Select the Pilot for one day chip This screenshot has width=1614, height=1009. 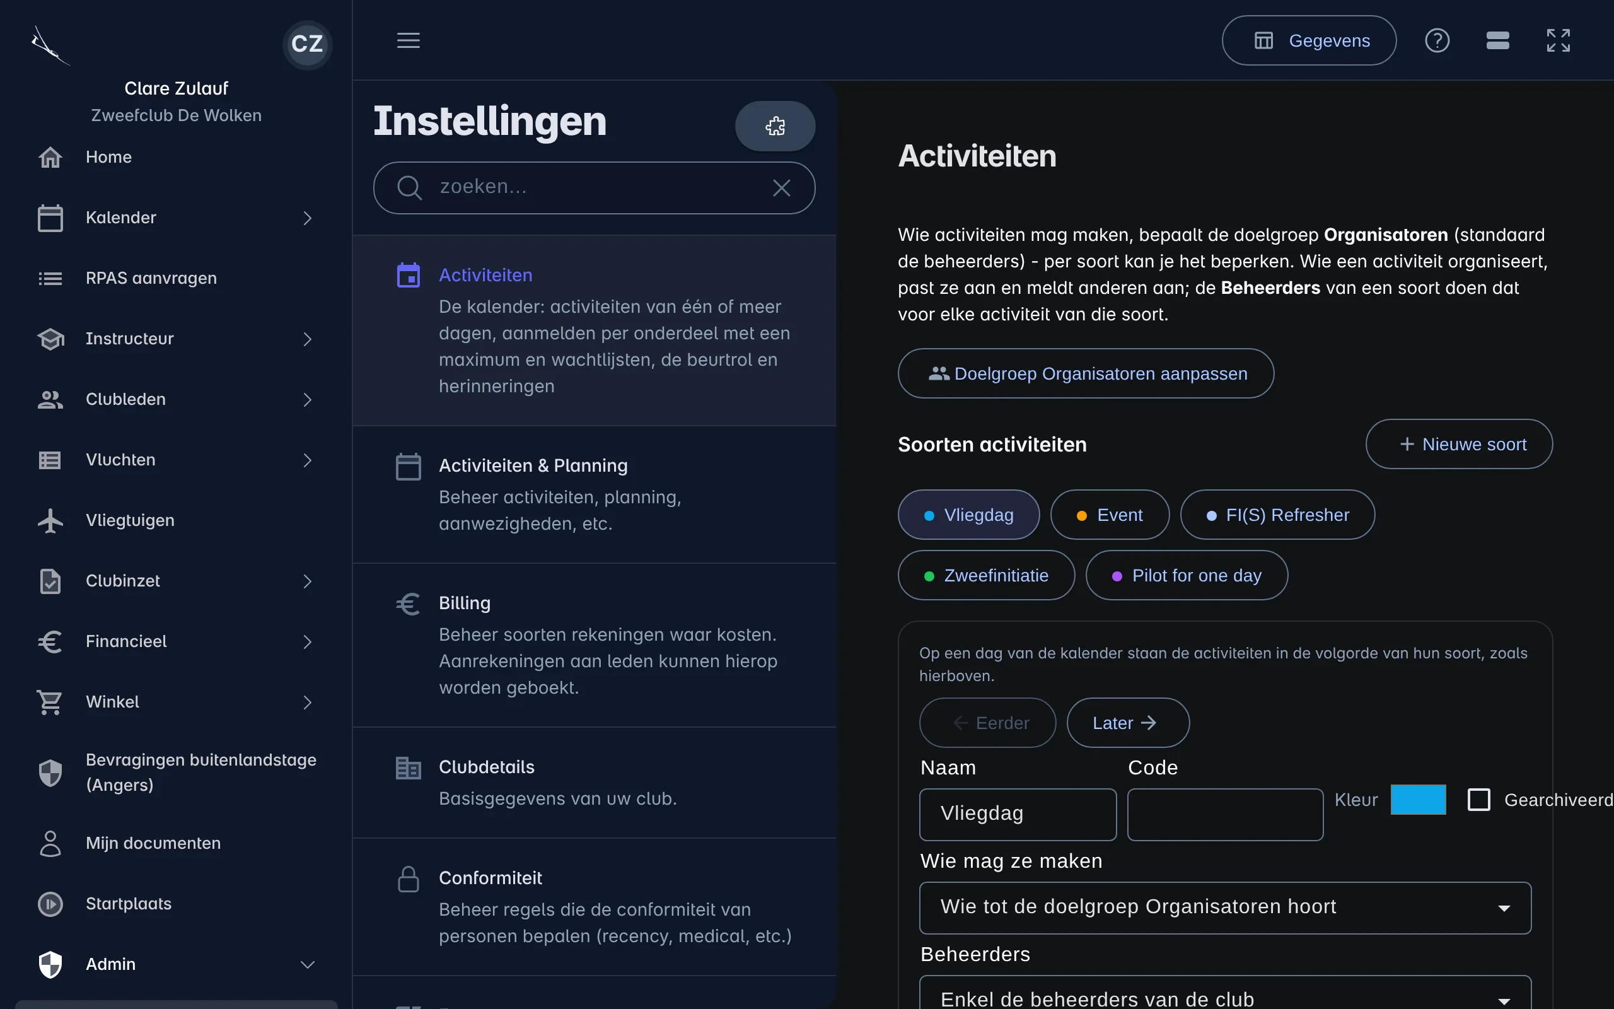click(x=1187, y=575)
